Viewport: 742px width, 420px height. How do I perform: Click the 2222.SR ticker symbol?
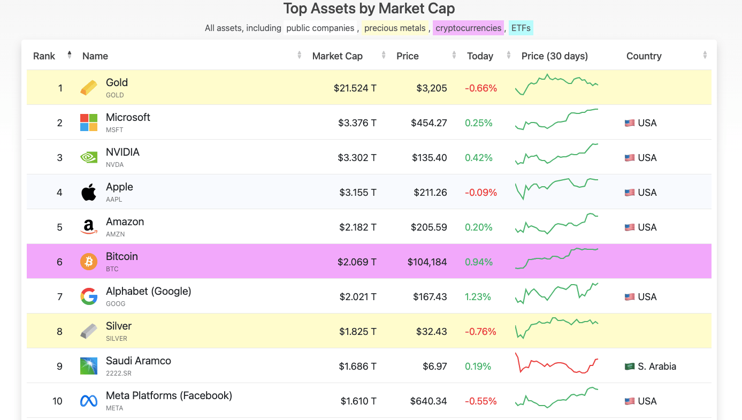pos(119,373)
